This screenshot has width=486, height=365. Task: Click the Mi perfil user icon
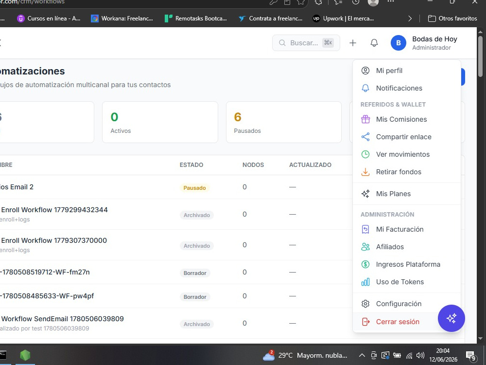[x=365, y=71]
